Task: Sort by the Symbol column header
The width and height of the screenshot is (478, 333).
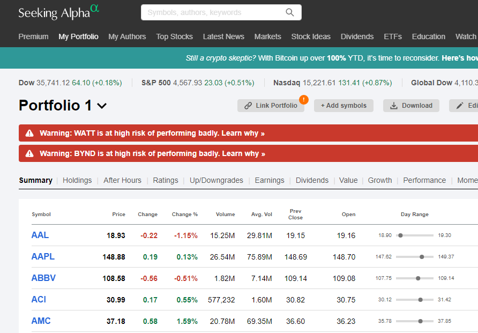Action: [41, 214]
